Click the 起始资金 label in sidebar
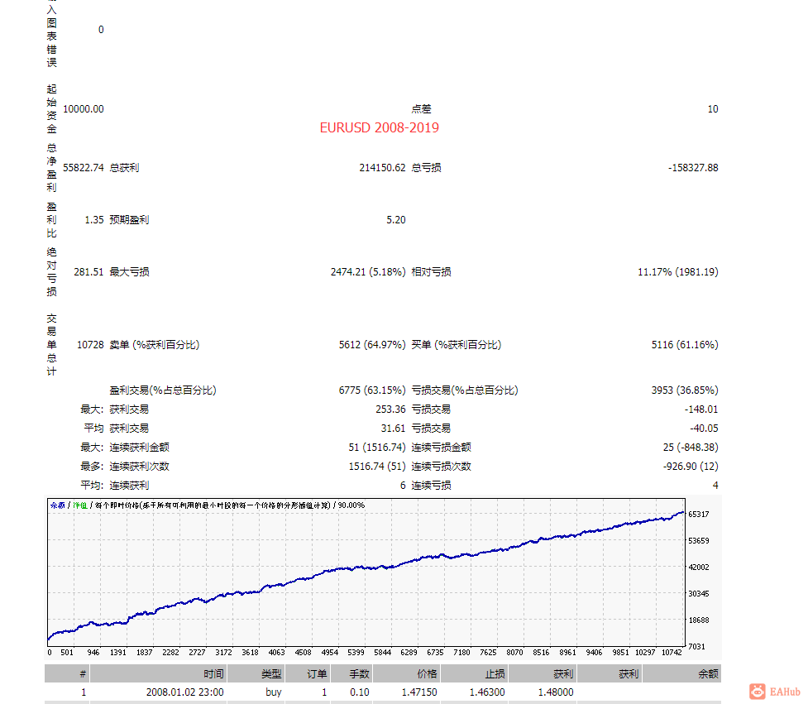Screen dimensions: 808x704 pyautogui.click(x=50, y=108)
